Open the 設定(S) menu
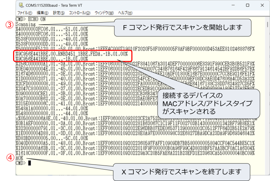 tap(59, 13)
